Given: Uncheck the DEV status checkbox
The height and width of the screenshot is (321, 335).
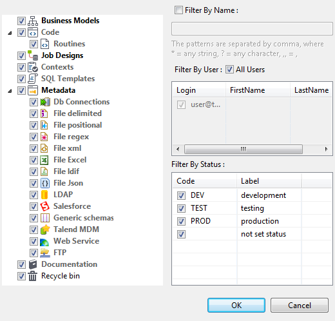Looking at the screenshot, I should coord(181,195).
